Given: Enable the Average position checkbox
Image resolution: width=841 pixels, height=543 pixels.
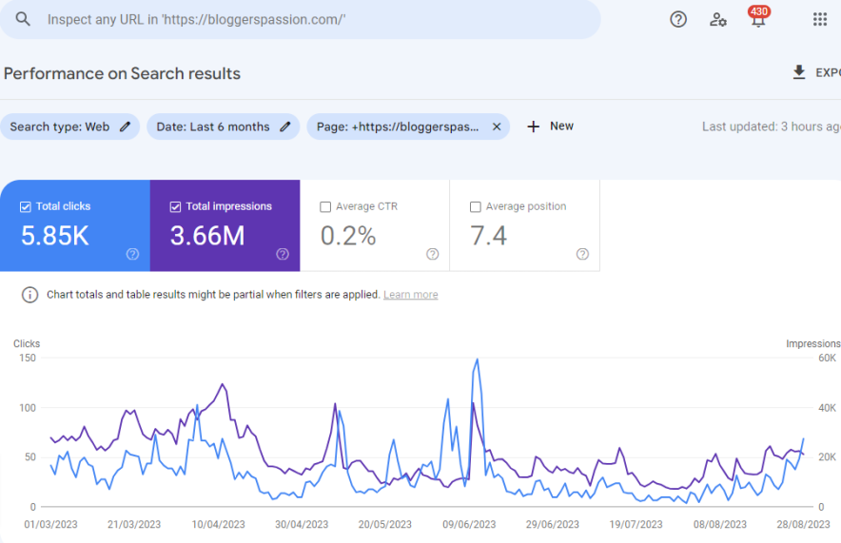Looking at the screenshot, I should (x=476, y=206).
